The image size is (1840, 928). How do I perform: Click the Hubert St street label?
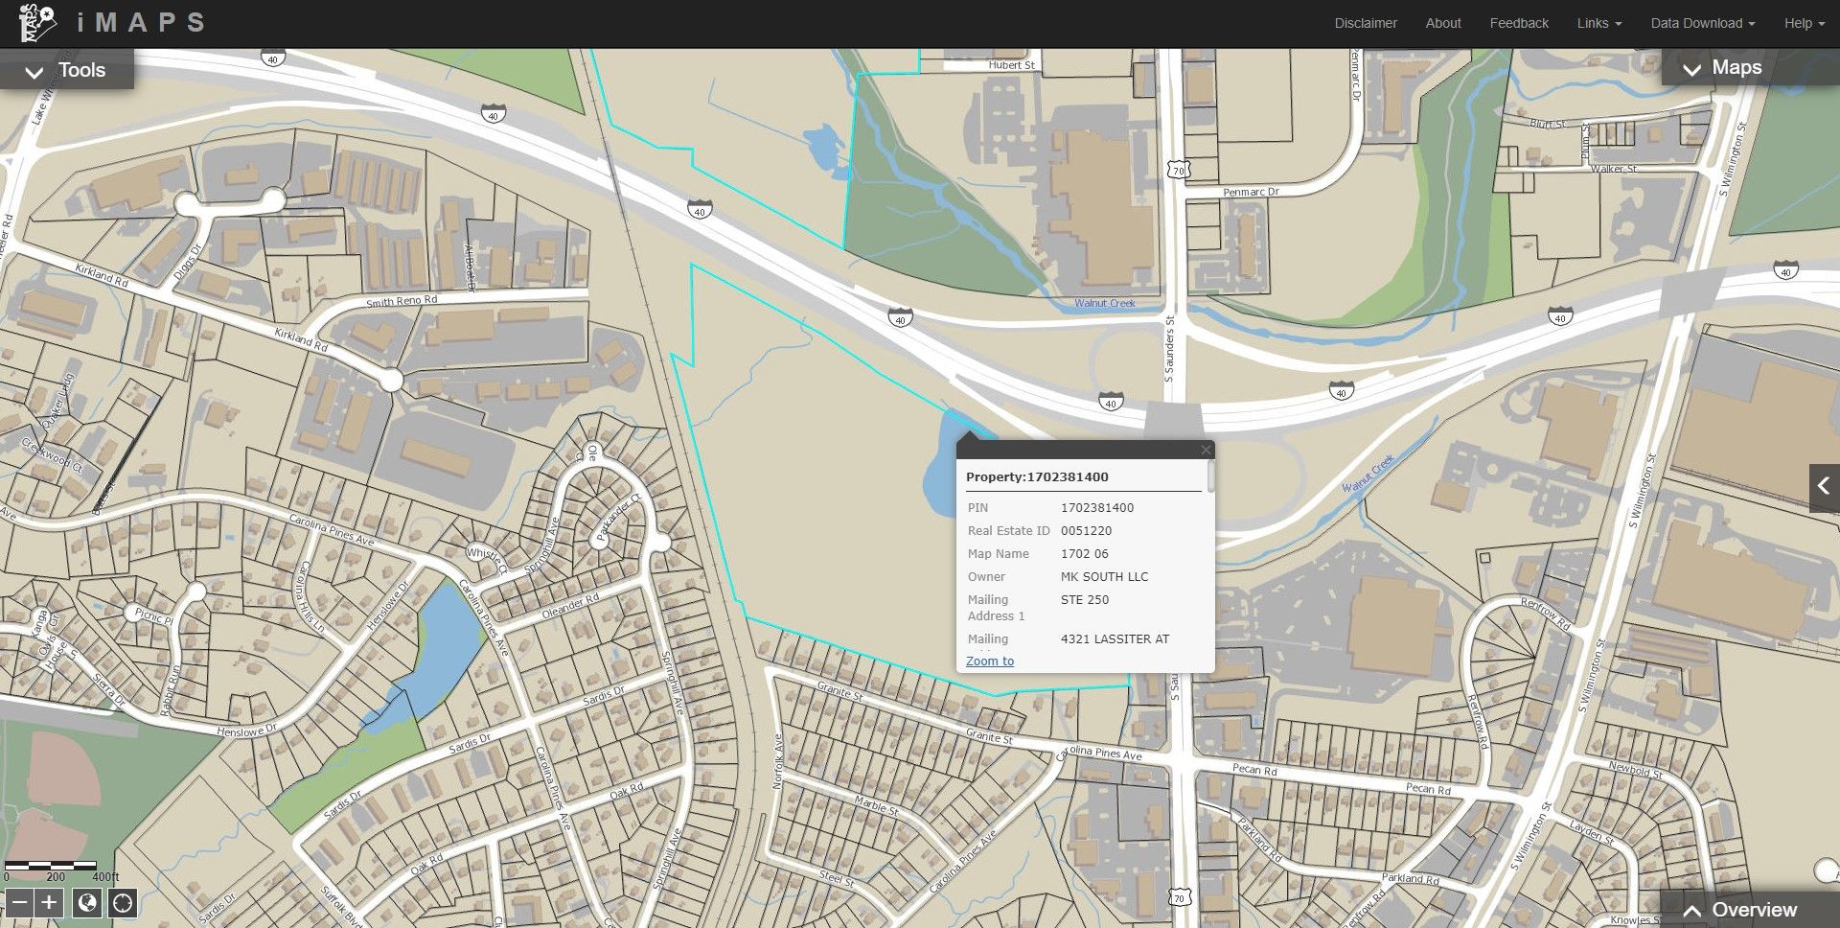(1012, 65)
